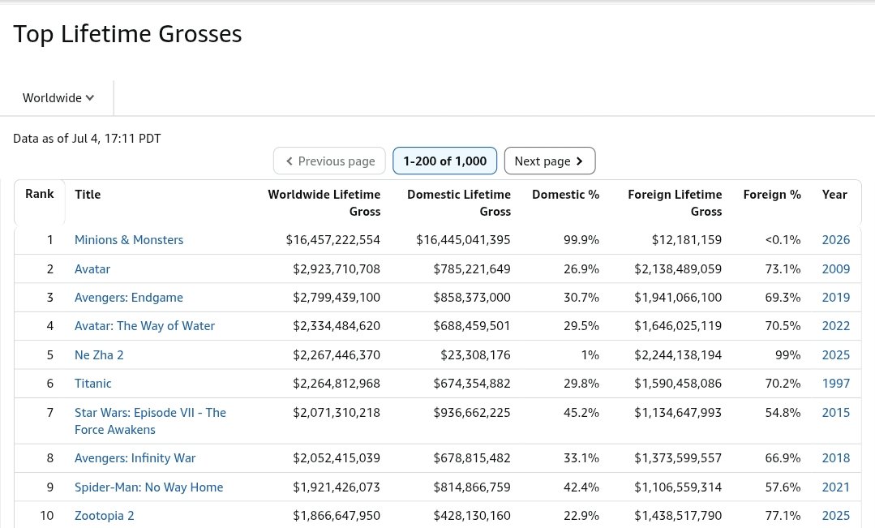
Task: Click the 2018 year link
Action: [x=836, y=457]
